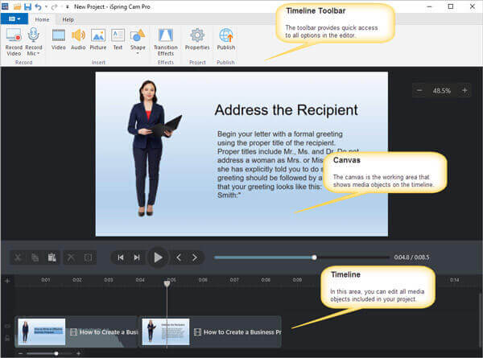Select the presenter woman image on canvas
This screenshot has width=483, height=358.
coord(153,148)
